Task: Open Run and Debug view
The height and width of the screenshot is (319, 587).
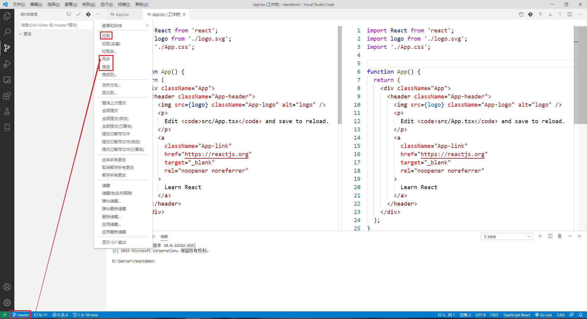Action: point(7,64)
